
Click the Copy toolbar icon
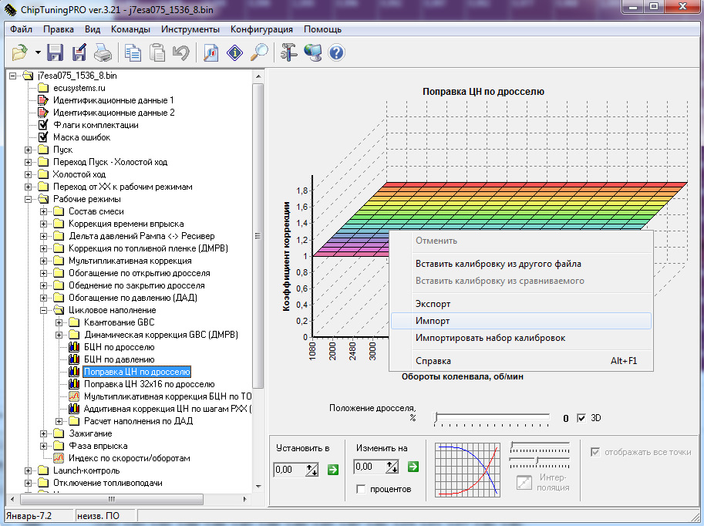133,52
